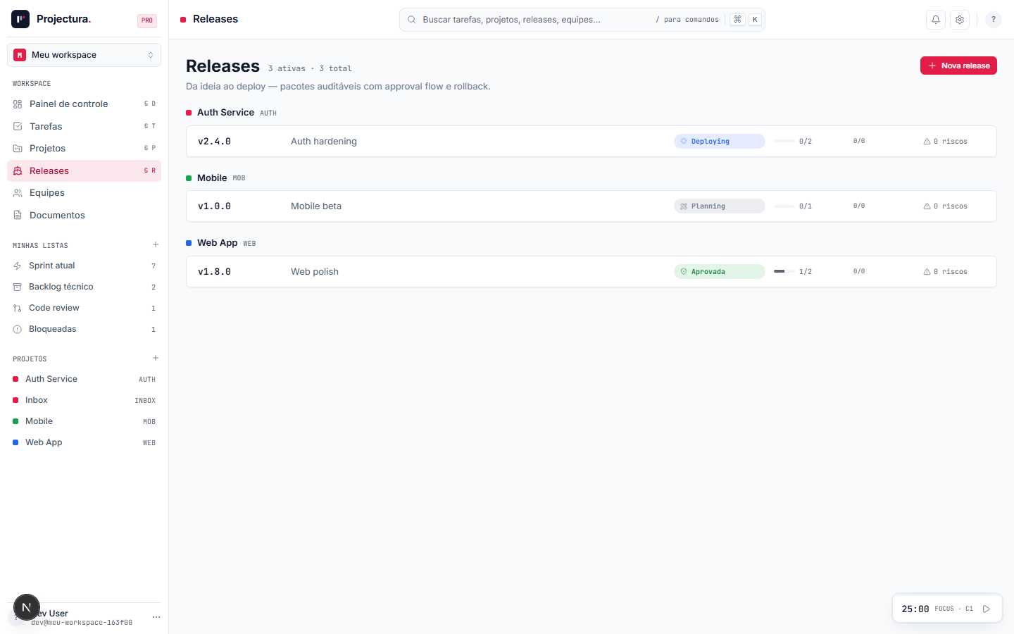
Task: Click the v1.0.0 progress bar at 0/1
Action: [x=784, y=206]
